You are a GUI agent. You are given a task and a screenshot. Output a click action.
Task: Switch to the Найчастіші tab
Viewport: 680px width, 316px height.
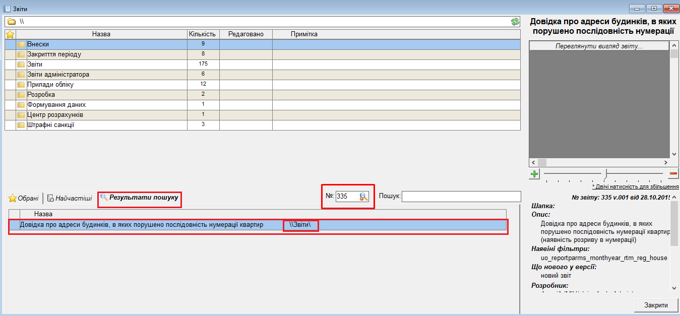(70, 199)
